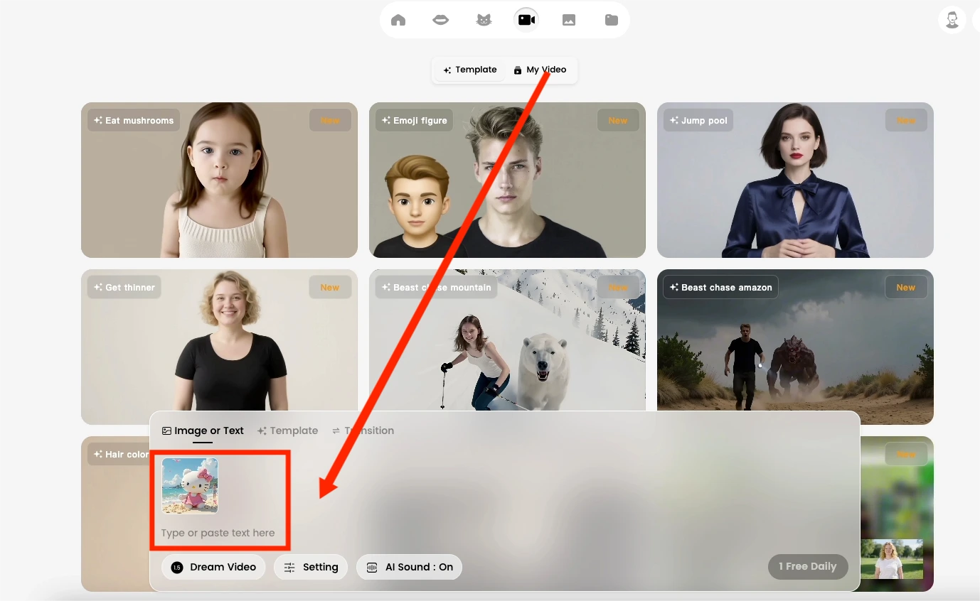This screenshot has height=601, width=980.
Task: Toggle the AI Sound : On button
Action: [x=409, y=567]
